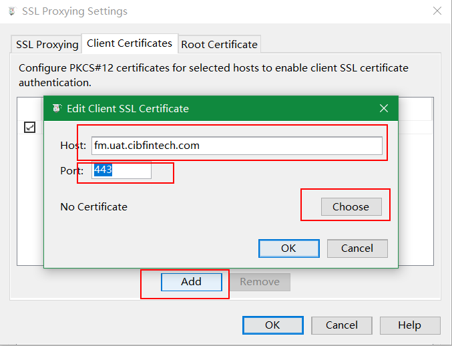The image size is (452, 346).
Task: Open the Root Certificate tab
Action: coord(220,44)
